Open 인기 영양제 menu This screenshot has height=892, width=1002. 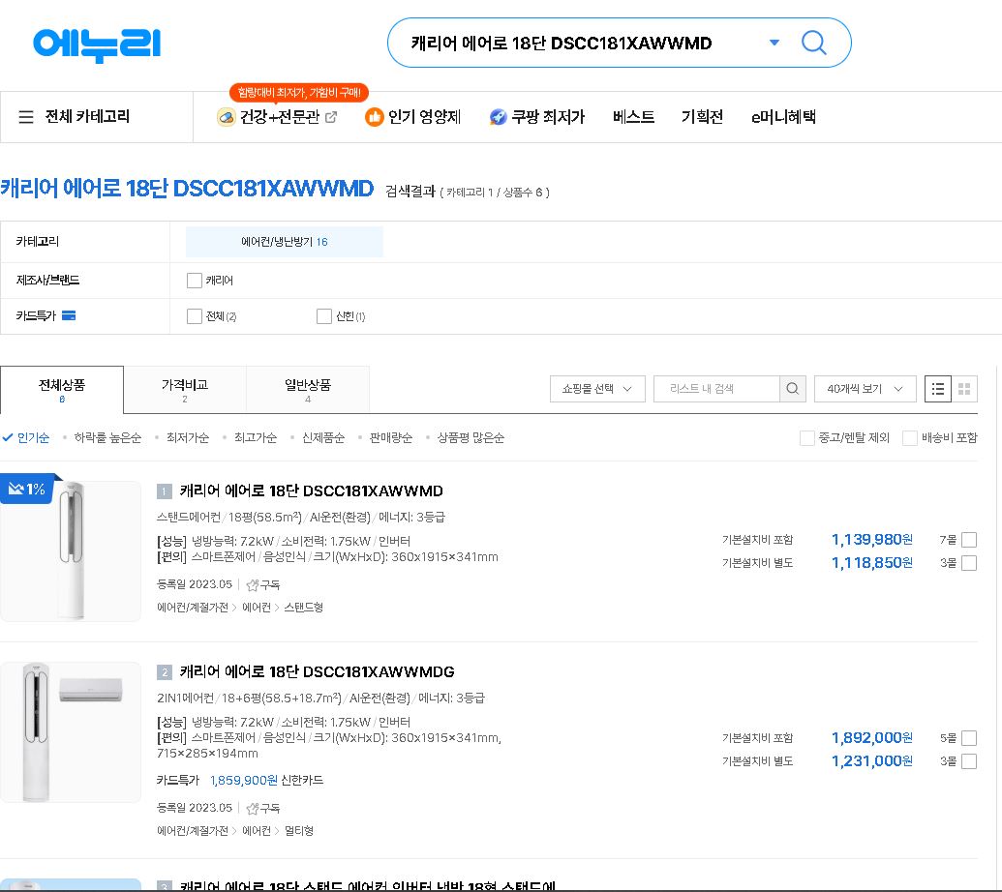(424, 117)
